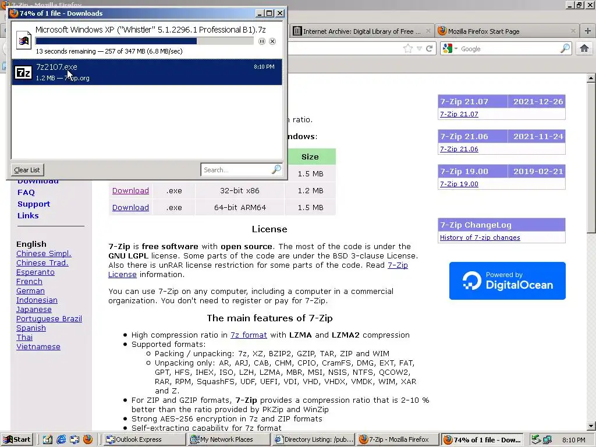Select the 7z2107.exe download entry
596x447 pixels.
click(x=147, y=72)
